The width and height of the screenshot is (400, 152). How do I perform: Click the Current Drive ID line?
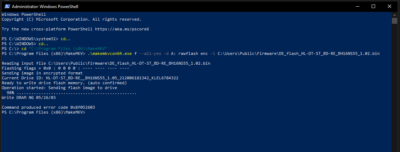click(x=90, y=78)
